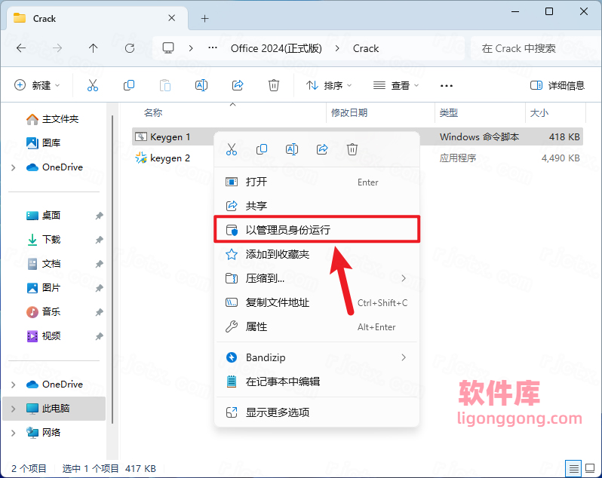Refresh the Crack folder view
This screenshot has width=602, height=478.
coord(130,48)
